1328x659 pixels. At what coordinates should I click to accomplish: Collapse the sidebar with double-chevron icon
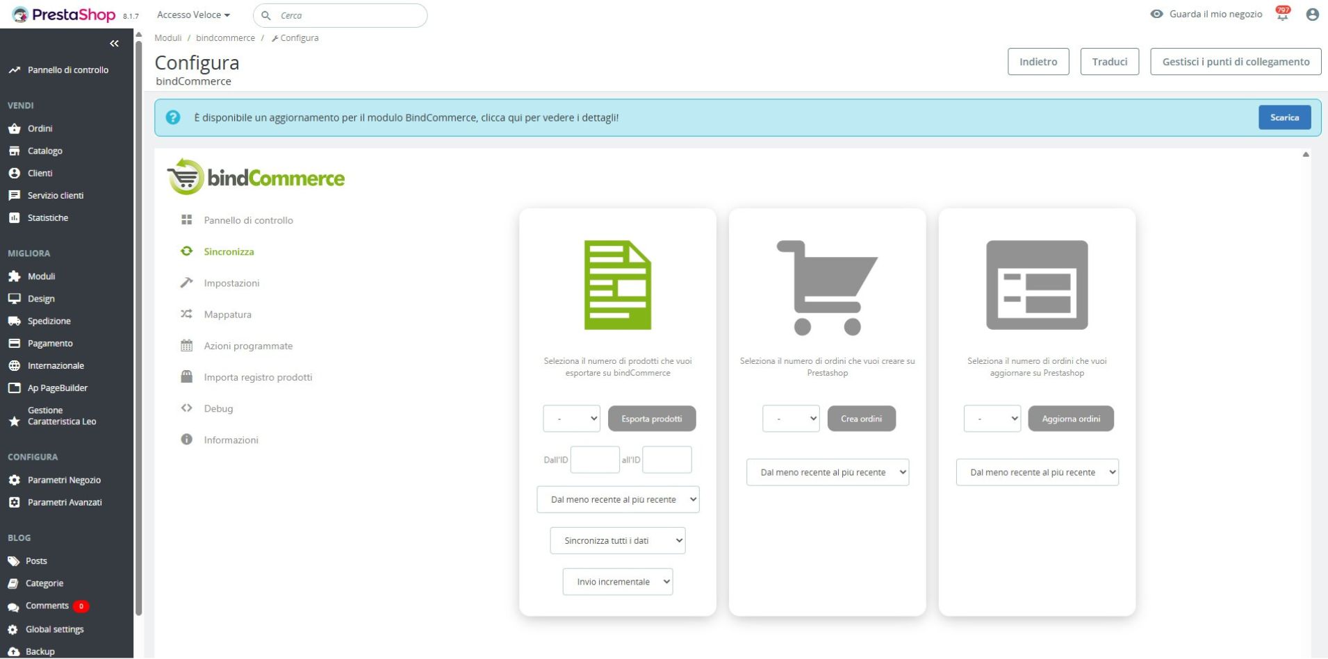pos(114,44)
